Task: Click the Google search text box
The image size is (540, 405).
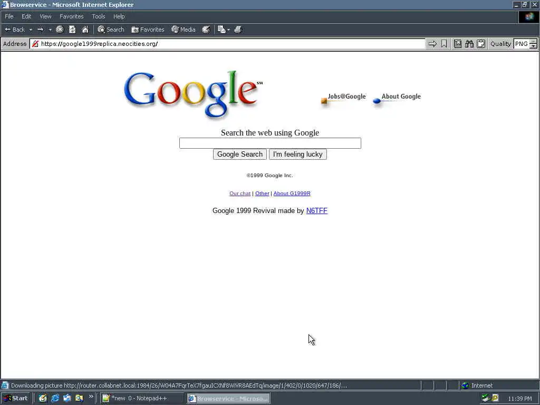Action: [270, 143]
